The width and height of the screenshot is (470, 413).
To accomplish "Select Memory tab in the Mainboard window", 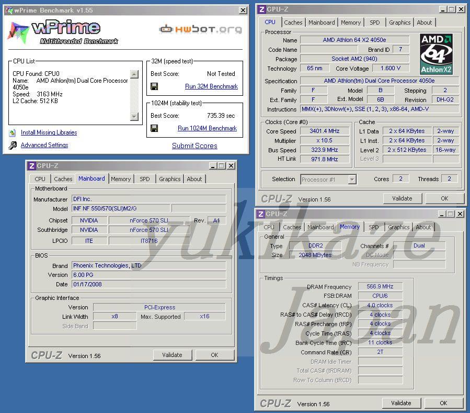I will point(121,179).
